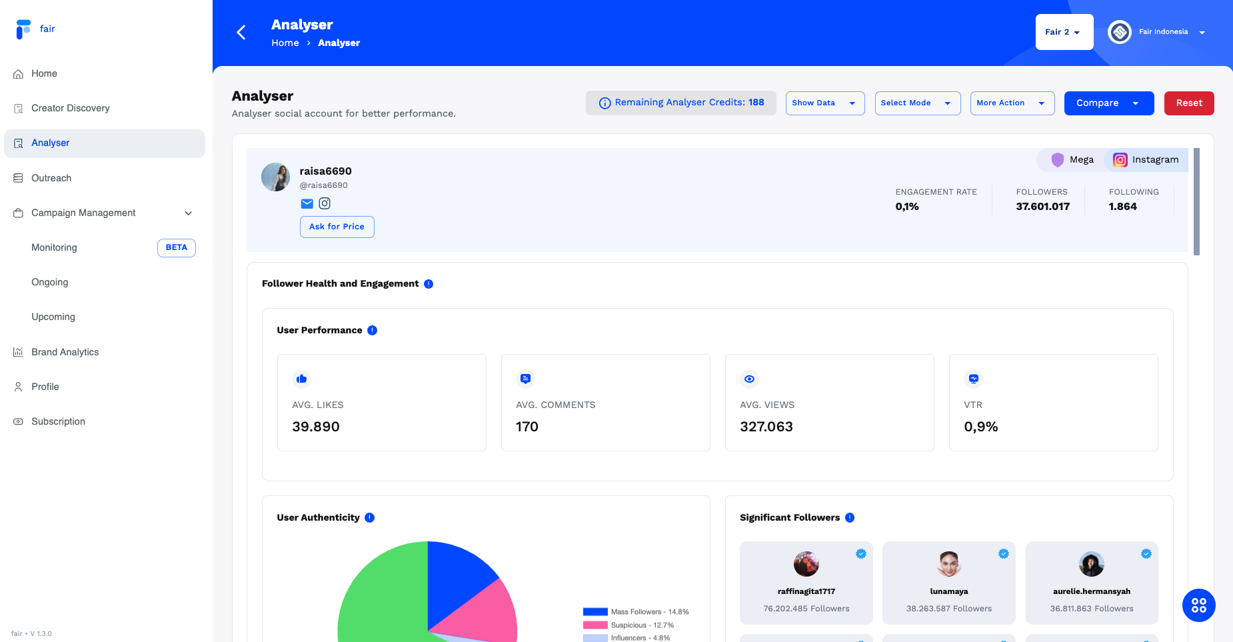This screenshot has width=1233, height=642.
Task: Click the light blue Influencers legend swatch
Action: (595, 638)
